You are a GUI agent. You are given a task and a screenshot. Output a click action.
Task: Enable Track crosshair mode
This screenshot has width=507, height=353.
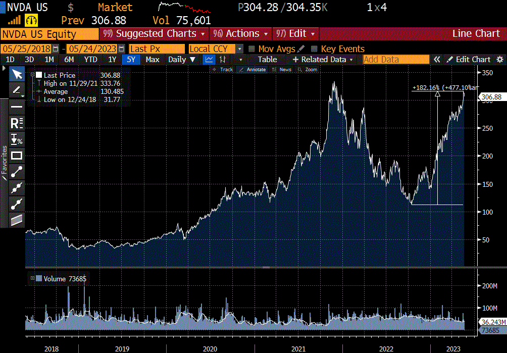(223, 70)
